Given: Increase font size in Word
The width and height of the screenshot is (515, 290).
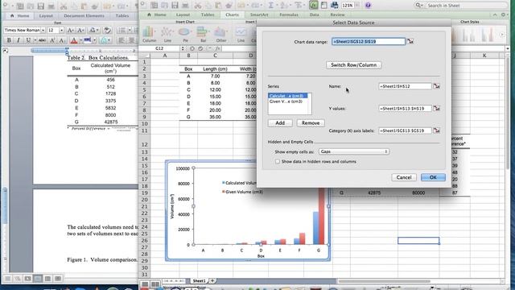Looking at the screenshot, I should pyautogui.click(x=70, y=31).
